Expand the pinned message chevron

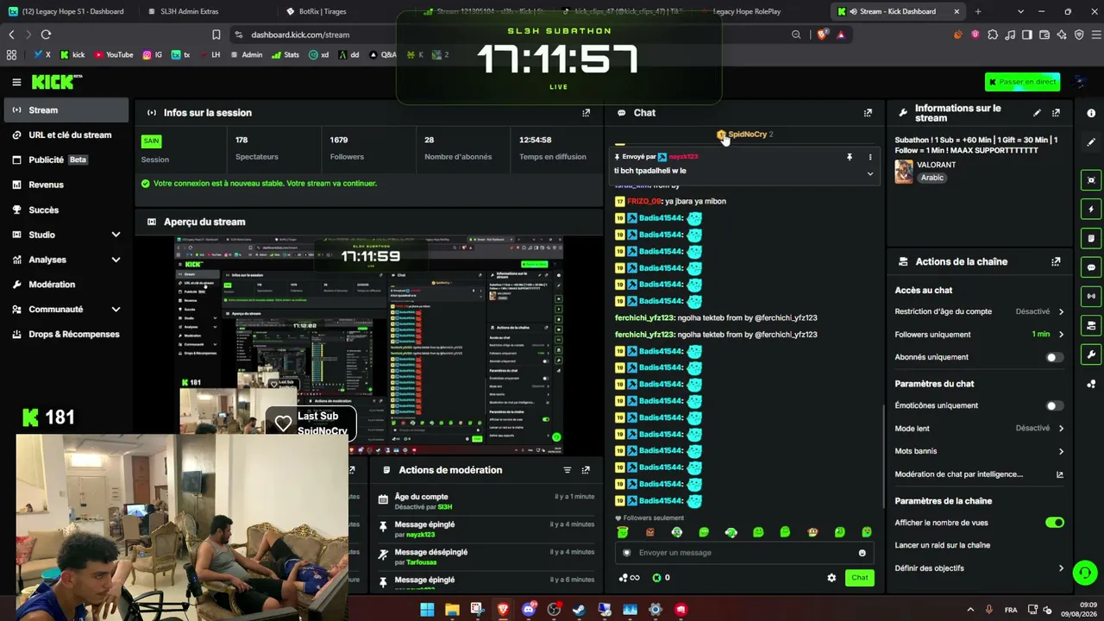pos(869,173)
